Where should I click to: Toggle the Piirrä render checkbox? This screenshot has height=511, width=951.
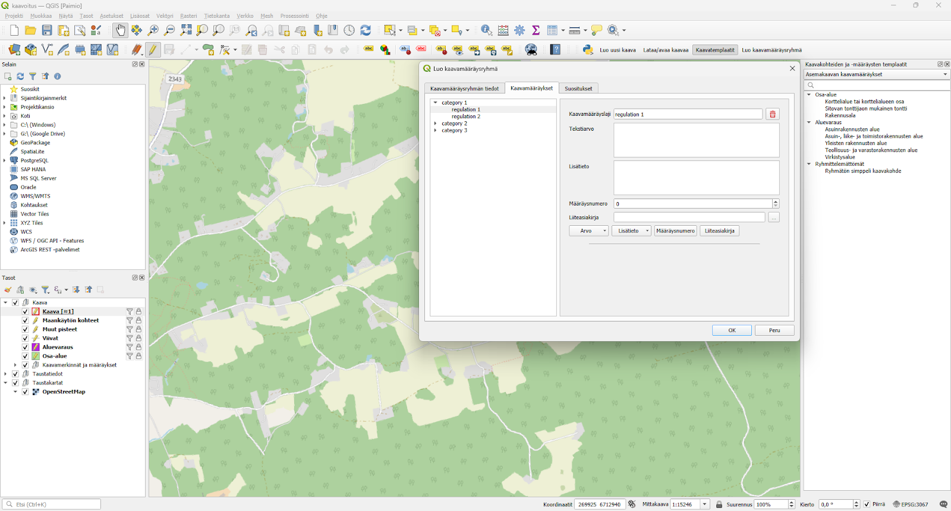coord(867,504)
